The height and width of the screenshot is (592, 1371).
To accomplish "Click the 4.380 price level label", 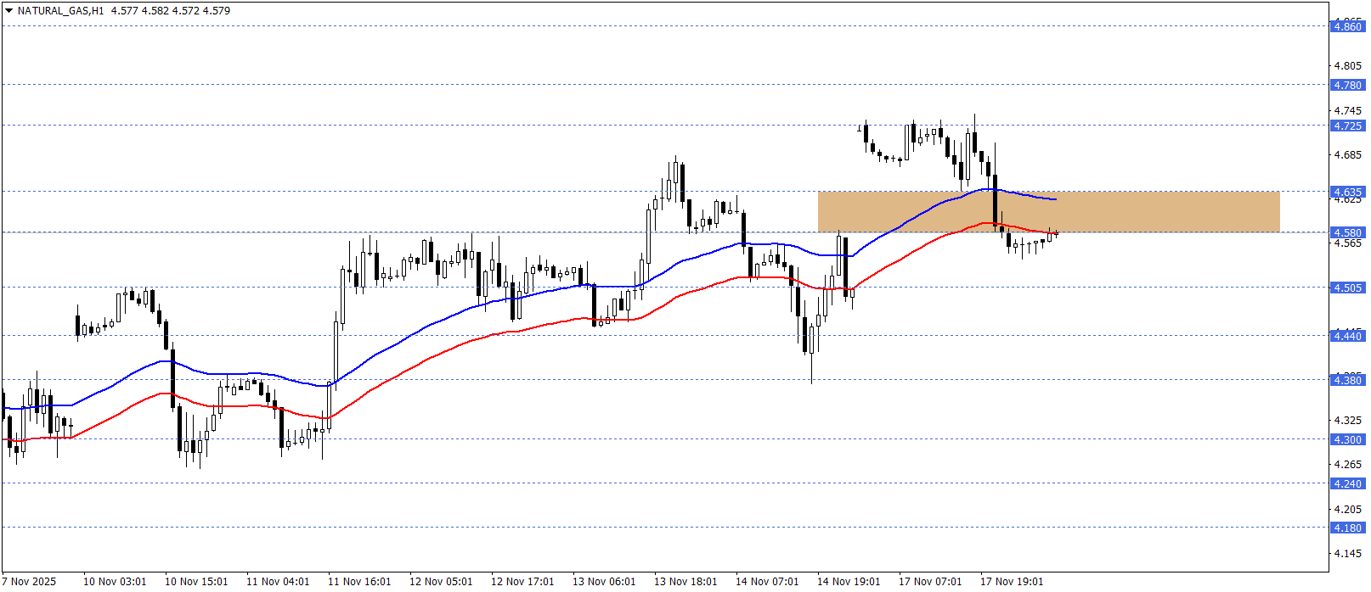I will coord(1346,380).
